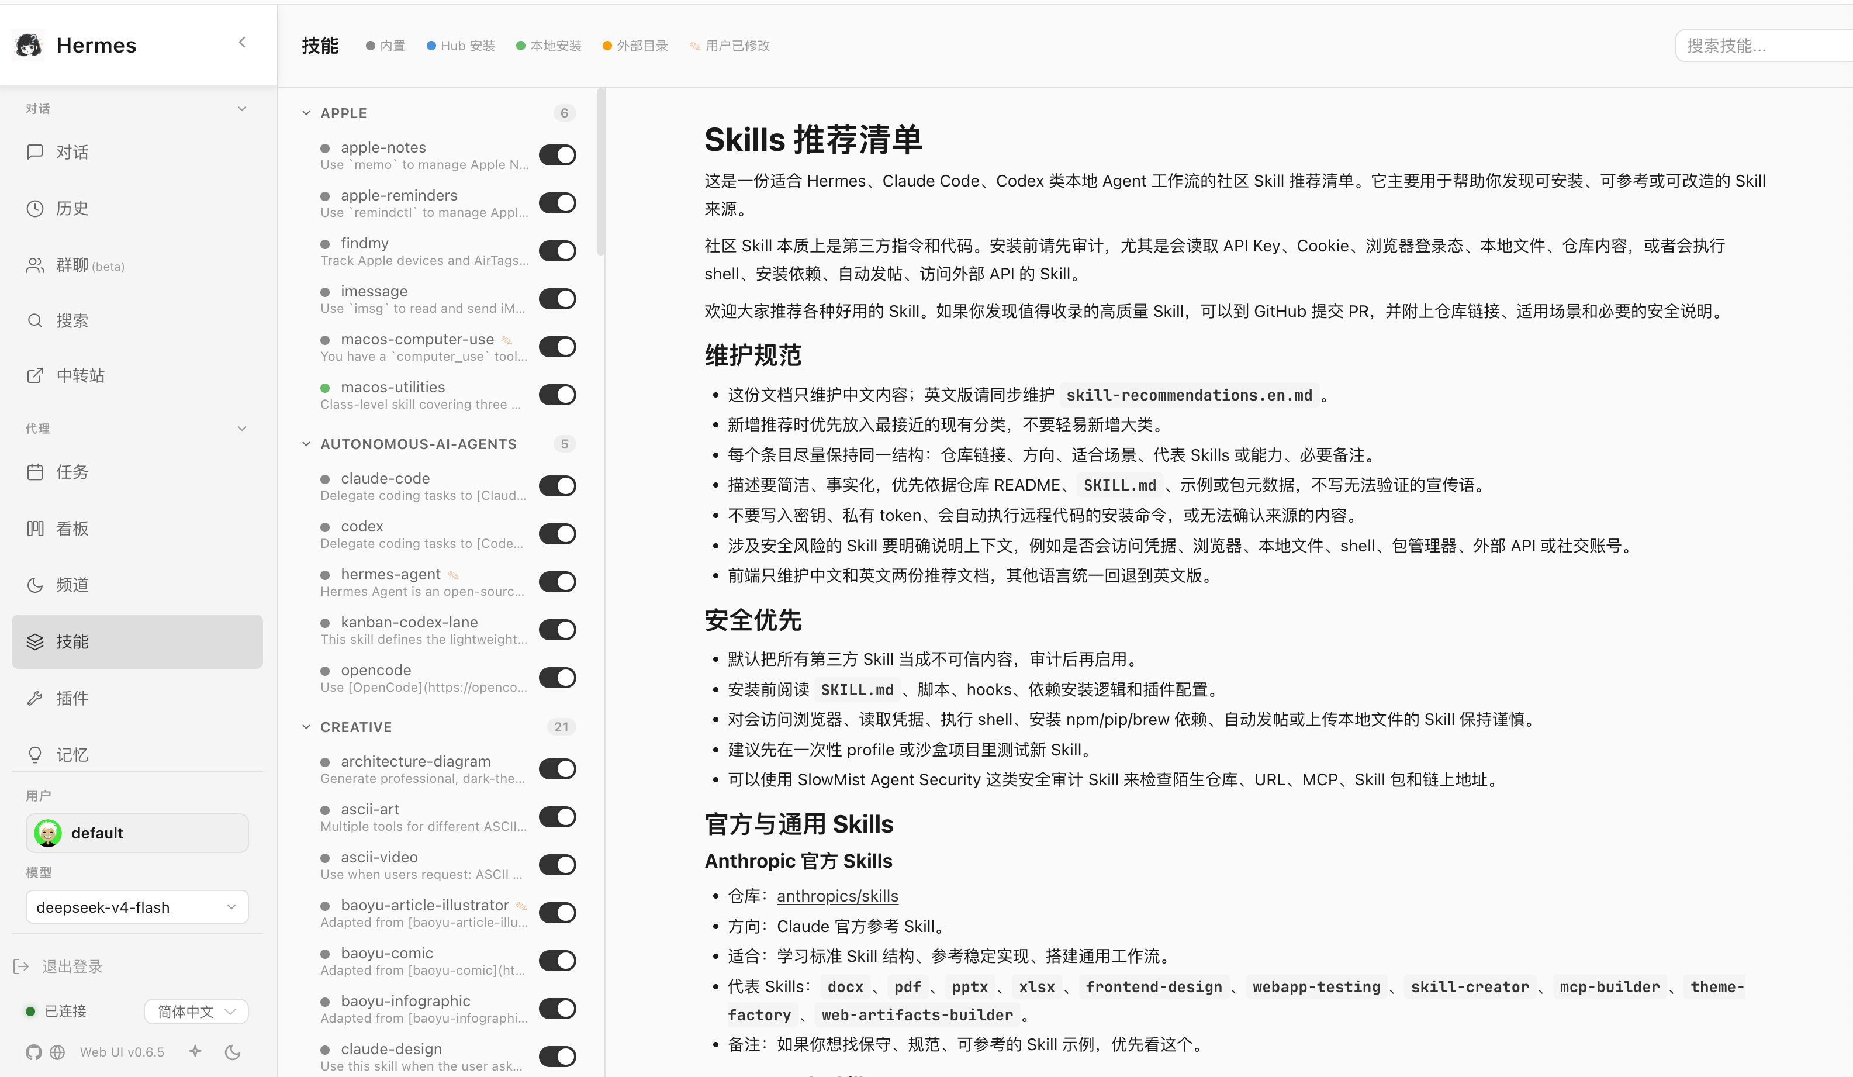The image size is (1853, 1077).
Task: Open the 群聊 group chat icon
Action: point(34,265)
